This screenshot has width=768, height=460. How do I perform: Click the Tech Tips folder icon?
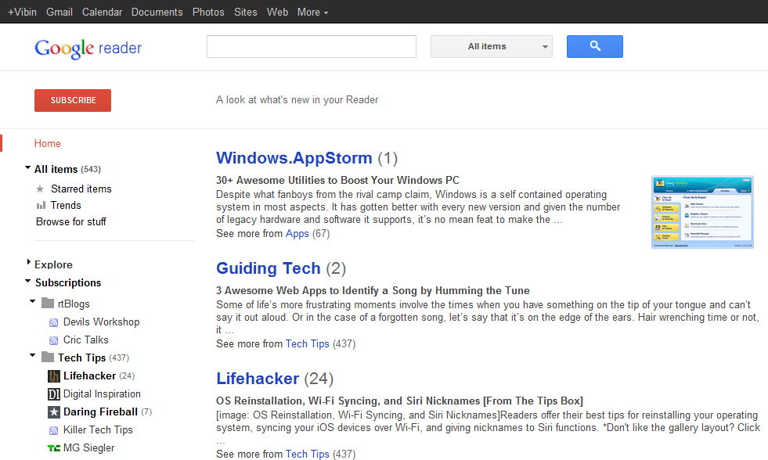pyautogui.click(x=48, y=358)
